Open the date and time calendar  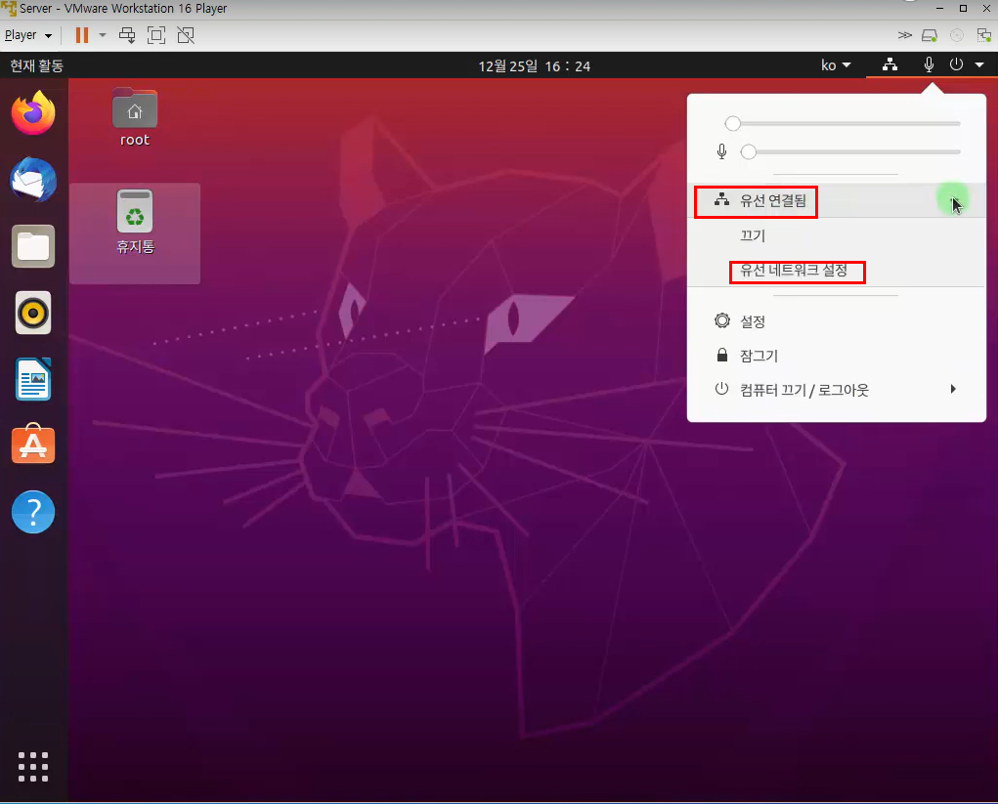click(x=535, y=66)
